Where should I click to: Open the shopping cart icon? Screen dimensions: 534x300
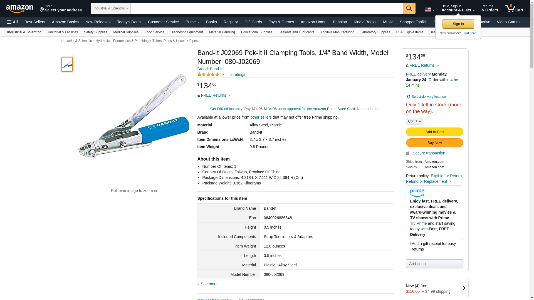click(x=514, y=8)
